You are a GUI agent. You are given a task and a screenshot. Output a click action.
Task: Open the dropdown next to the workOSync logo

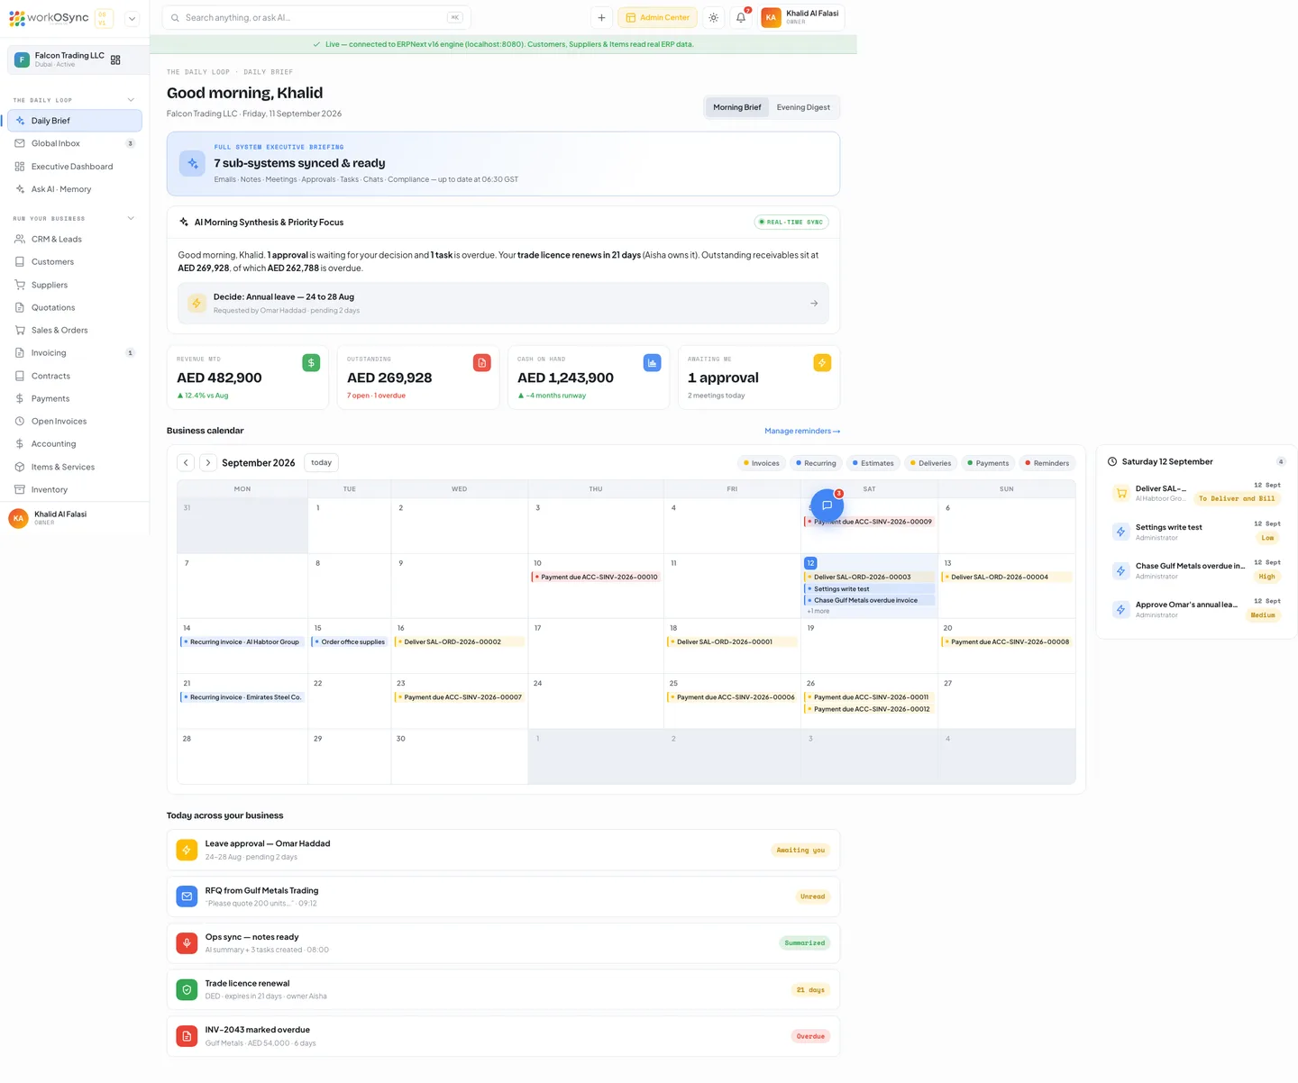pos(132,18)
